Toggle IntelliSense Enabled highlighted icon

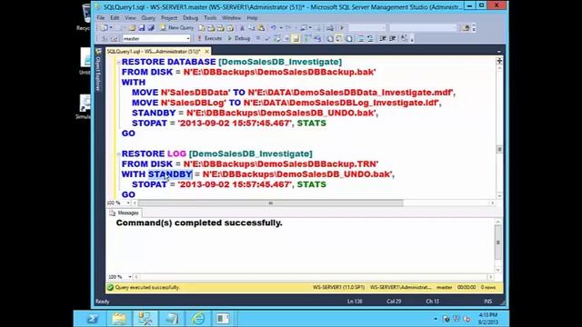coord(296,38)
